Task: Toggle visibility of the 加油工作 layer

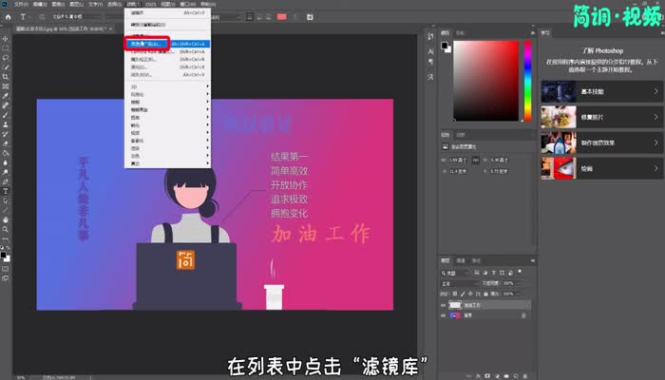Action: tap(444, 304)
